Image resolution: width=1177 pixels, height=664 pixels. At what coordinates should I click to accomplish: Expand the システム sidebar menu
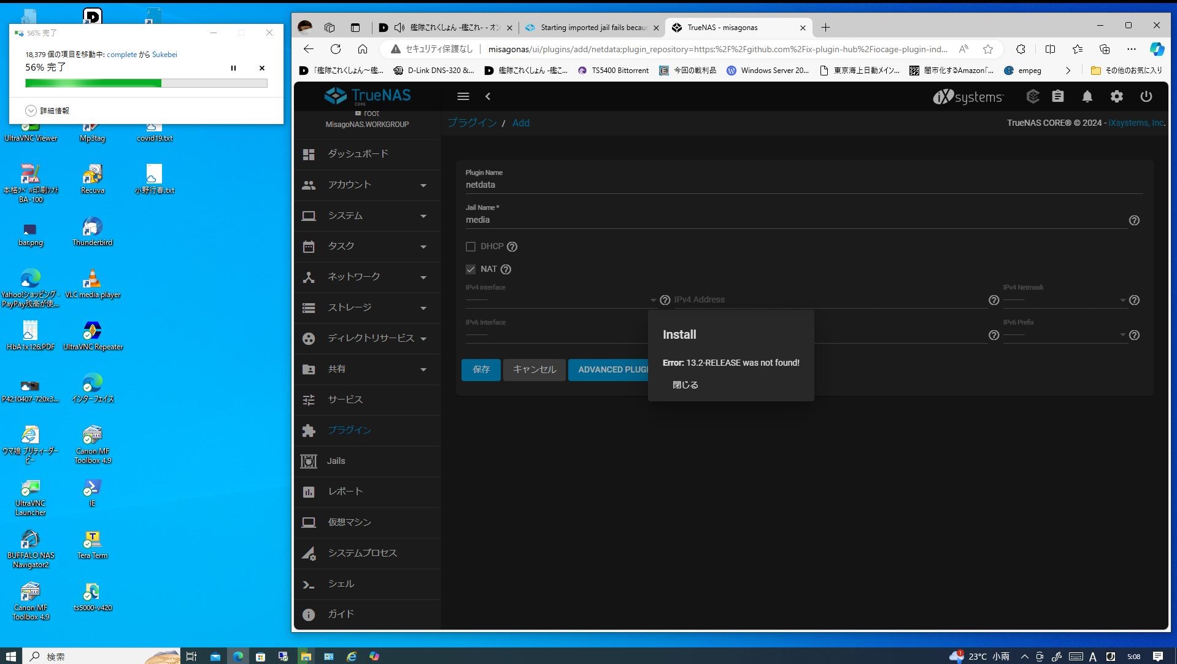coord(368,215)
